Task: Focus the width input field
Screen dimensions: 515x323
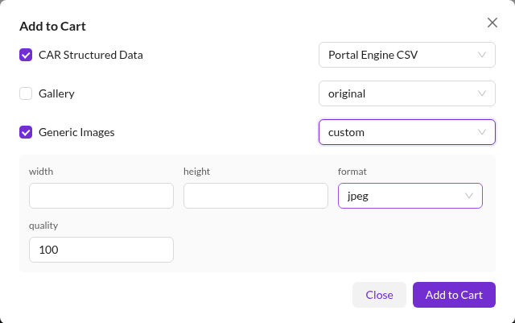Action: tap(101, 196)
